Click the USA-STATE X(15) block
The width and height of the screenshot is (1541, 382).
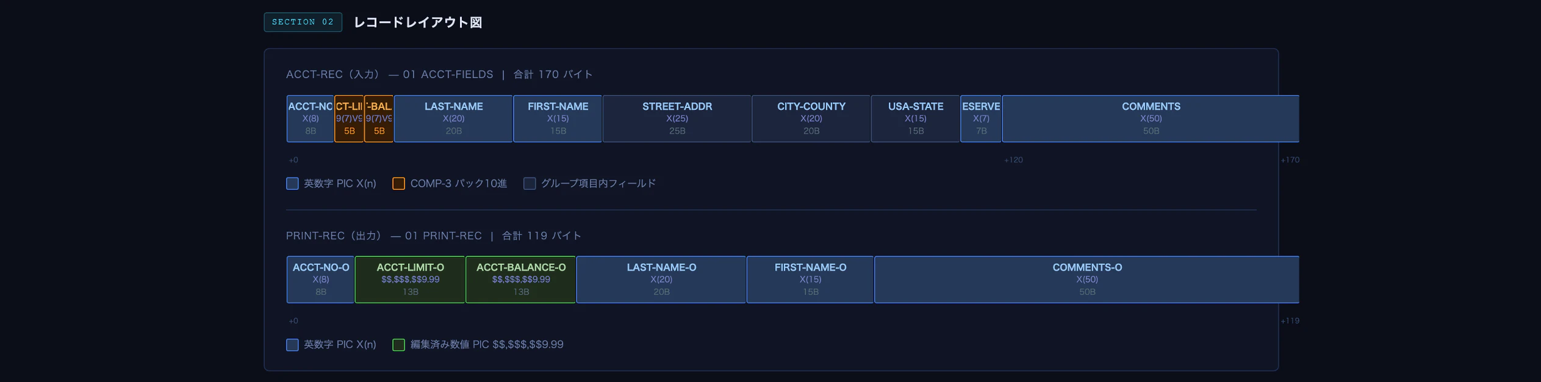[916, 118]
